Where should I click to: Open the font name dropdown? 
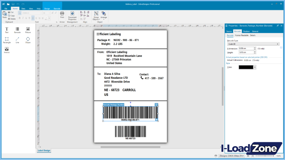coord(41,13)
